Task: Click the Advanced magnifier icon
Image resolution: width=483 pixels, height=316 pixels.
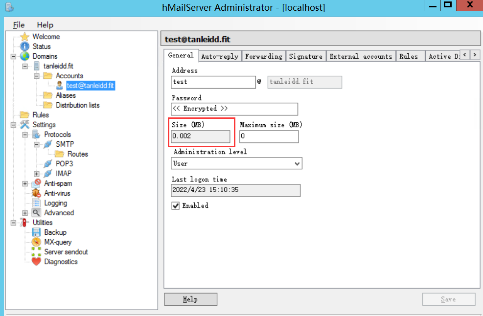Action: click(x=36, y=212)
